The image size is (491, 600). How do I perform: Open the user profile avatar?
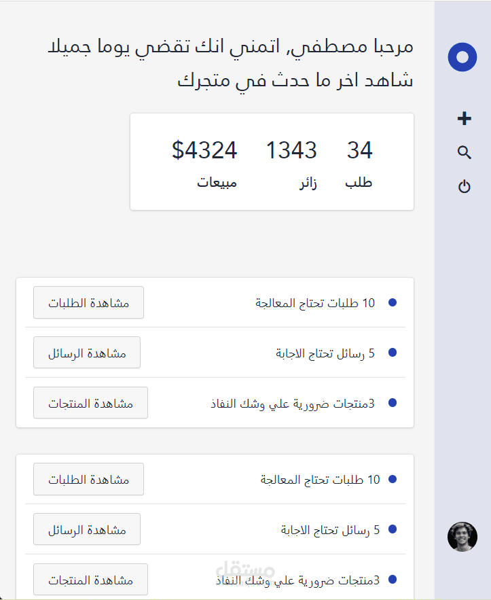[x=462, y=536]
